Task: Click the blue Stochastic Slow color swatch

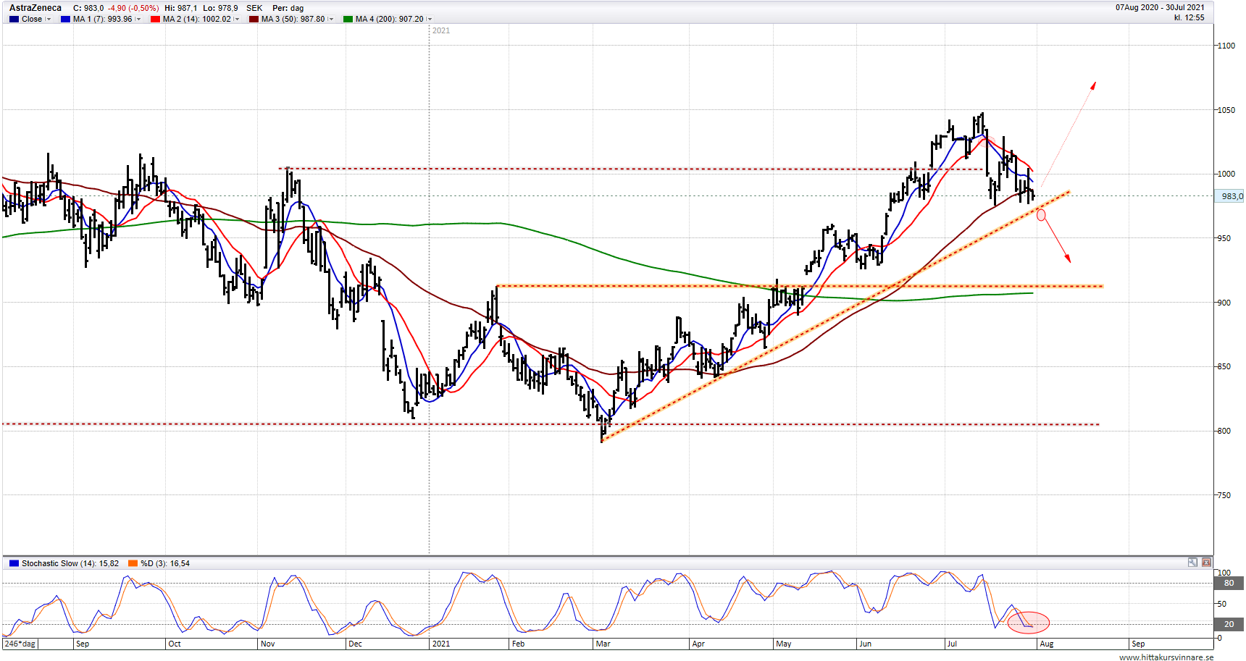Action: (14, 563)
